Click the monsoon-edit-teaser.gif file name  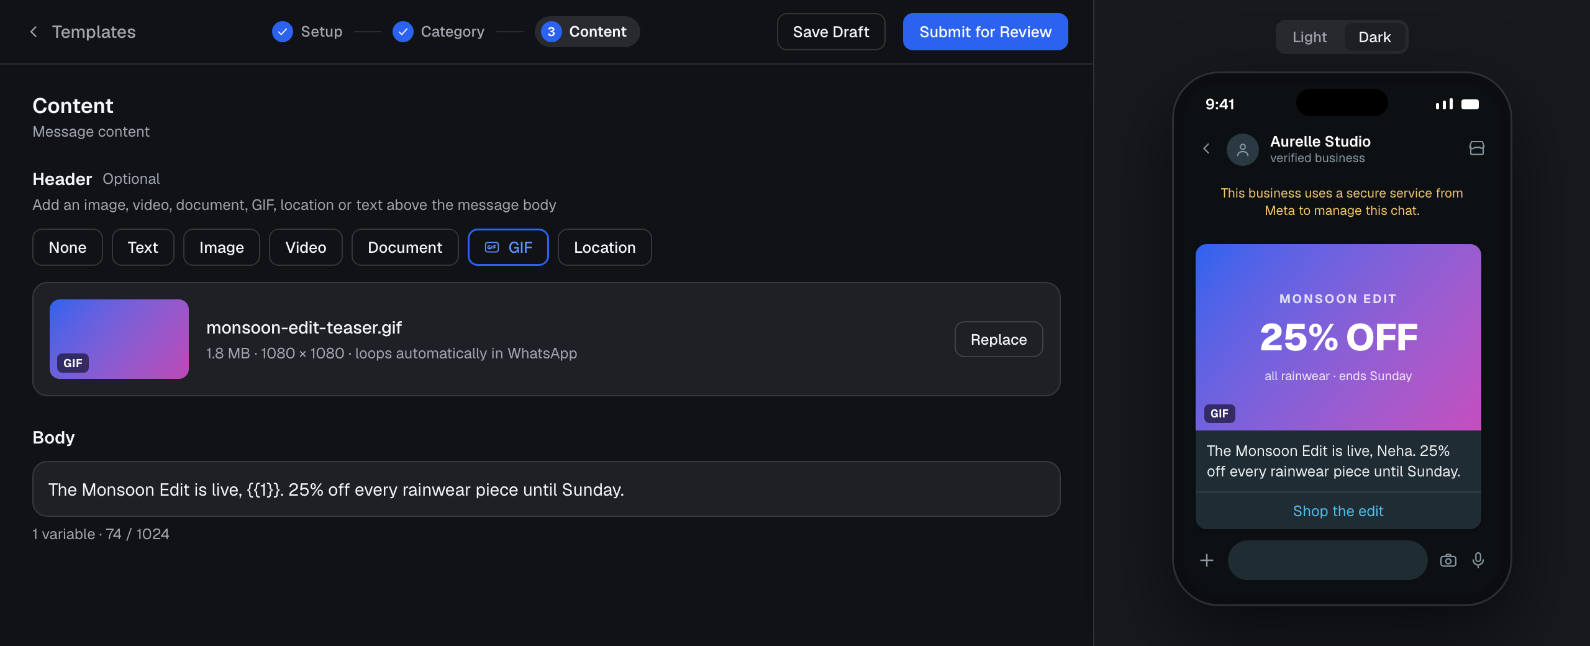point(304,327)
